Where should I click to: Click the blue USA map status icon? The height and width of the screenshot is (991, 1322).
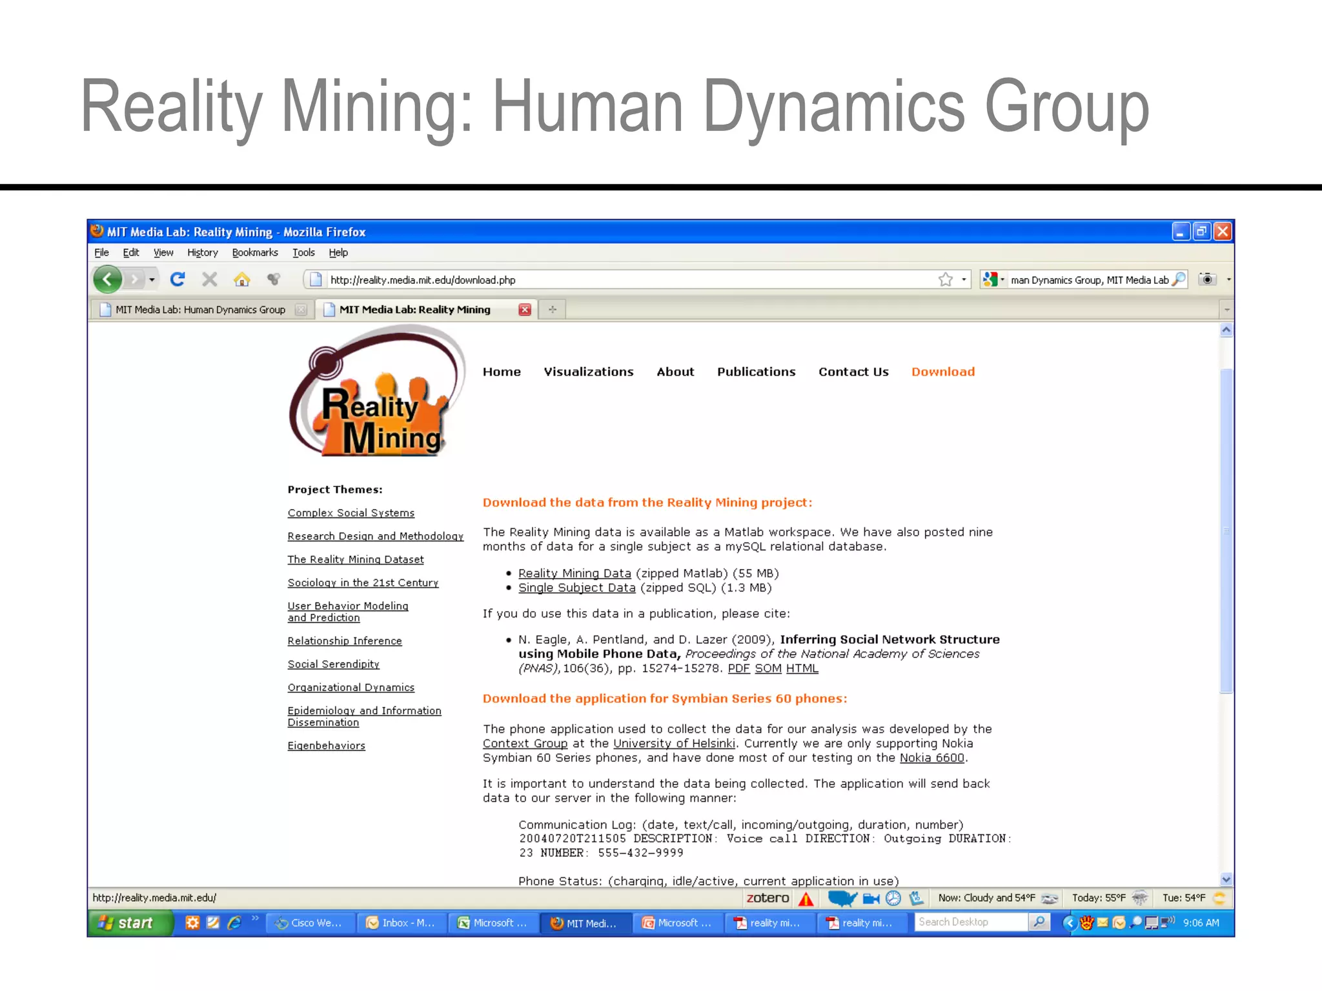842,898
